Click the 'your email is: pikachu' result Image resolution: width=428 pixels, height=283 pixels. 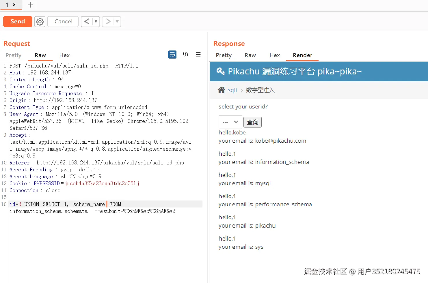point(247,226)
